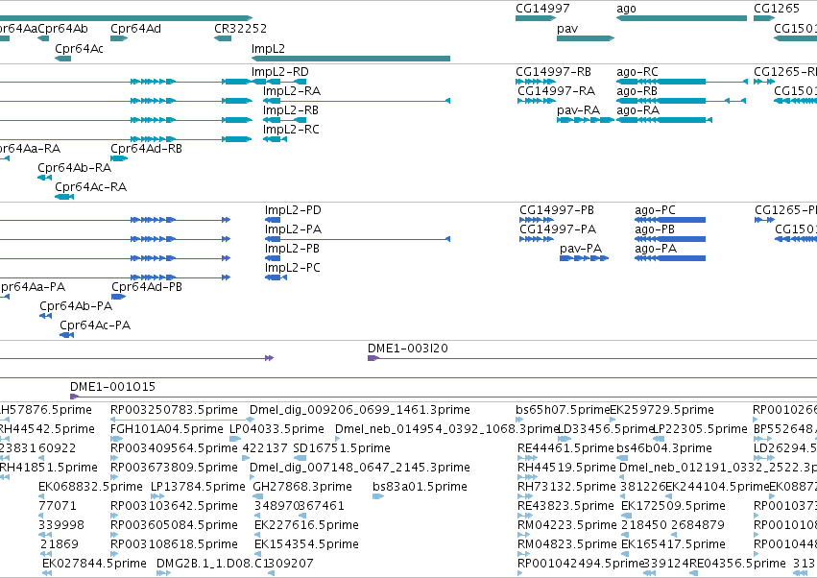The width and height of the screenshot is (817, 578).
Task: Select the pav gene bar
Action: click(586, 38)
